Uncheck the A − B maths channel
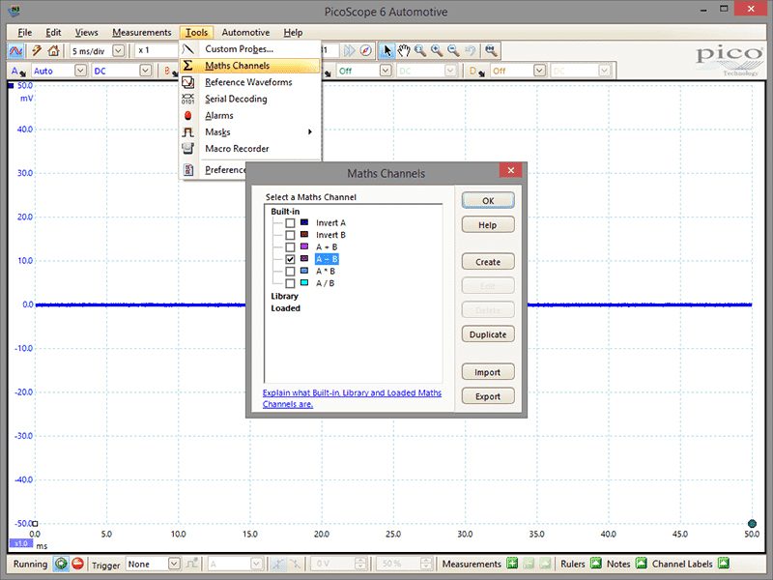The width and height of the screenshot is (773, 580). (x=290, y=259)
